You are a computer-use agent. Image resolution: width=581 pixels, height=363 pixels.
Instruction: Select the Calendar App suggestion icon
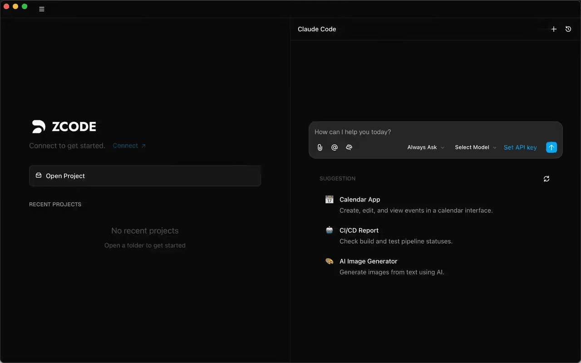329,199
